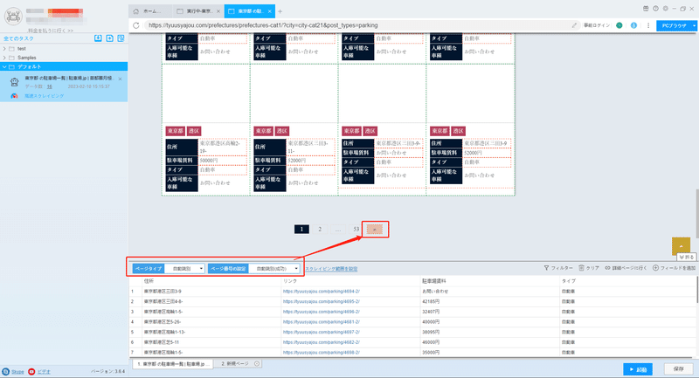This screenshot has width=699, height=378.
Task: Expand the Samples folder
Action: (4, 58)
